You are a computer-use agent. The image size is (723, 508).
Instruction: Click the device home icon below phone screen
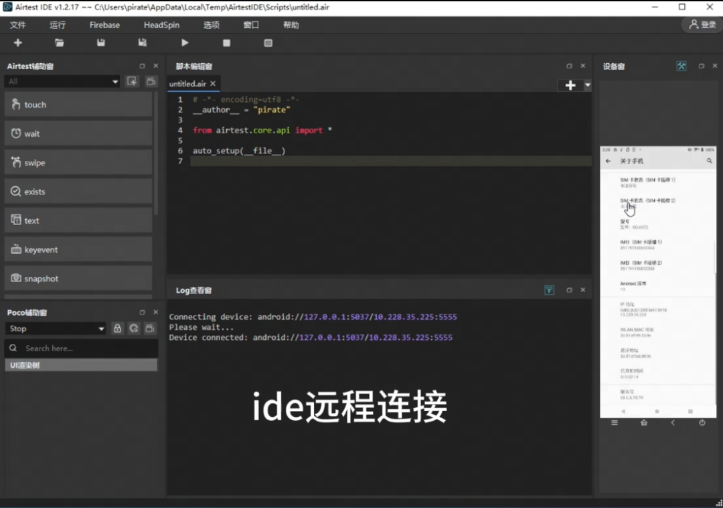point(644,423)
